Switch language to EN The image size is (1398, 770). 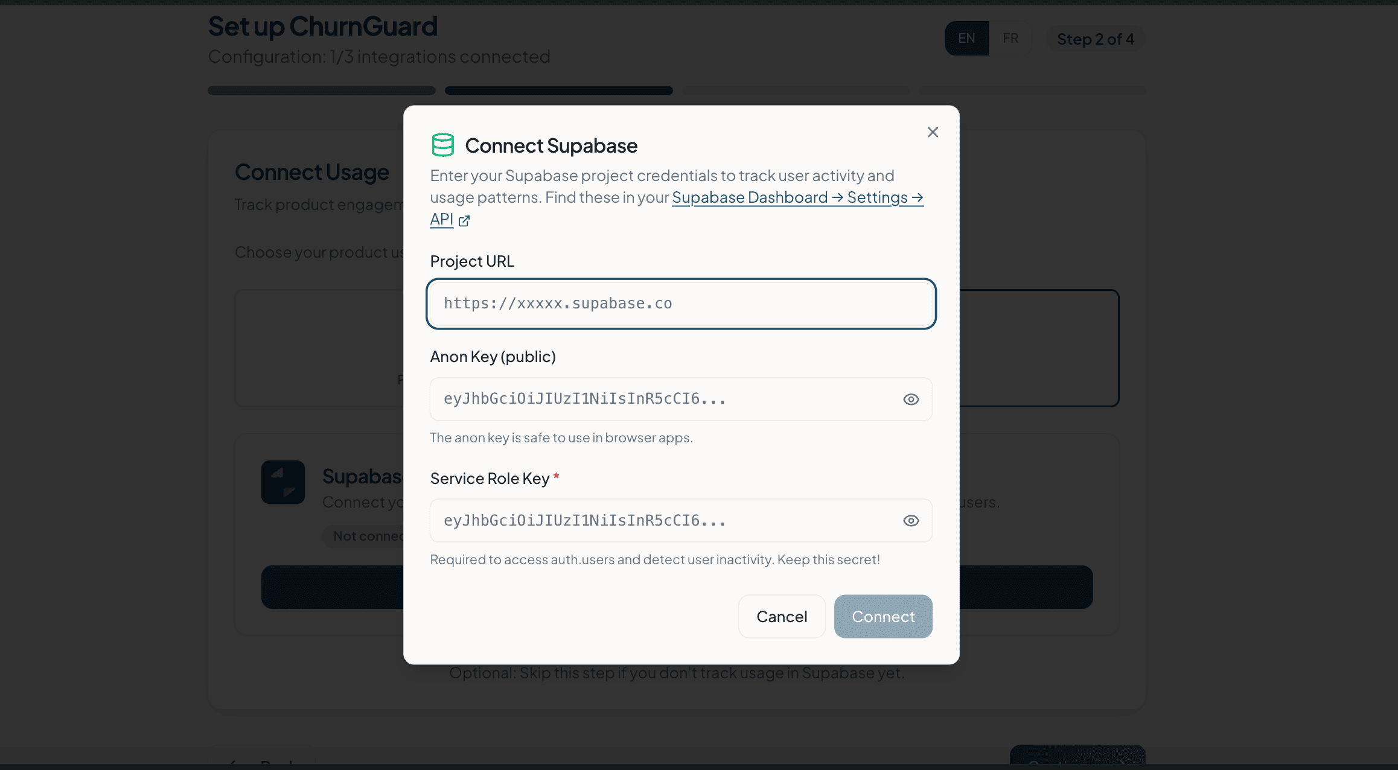pyautogui.click(x=966, y=39)
